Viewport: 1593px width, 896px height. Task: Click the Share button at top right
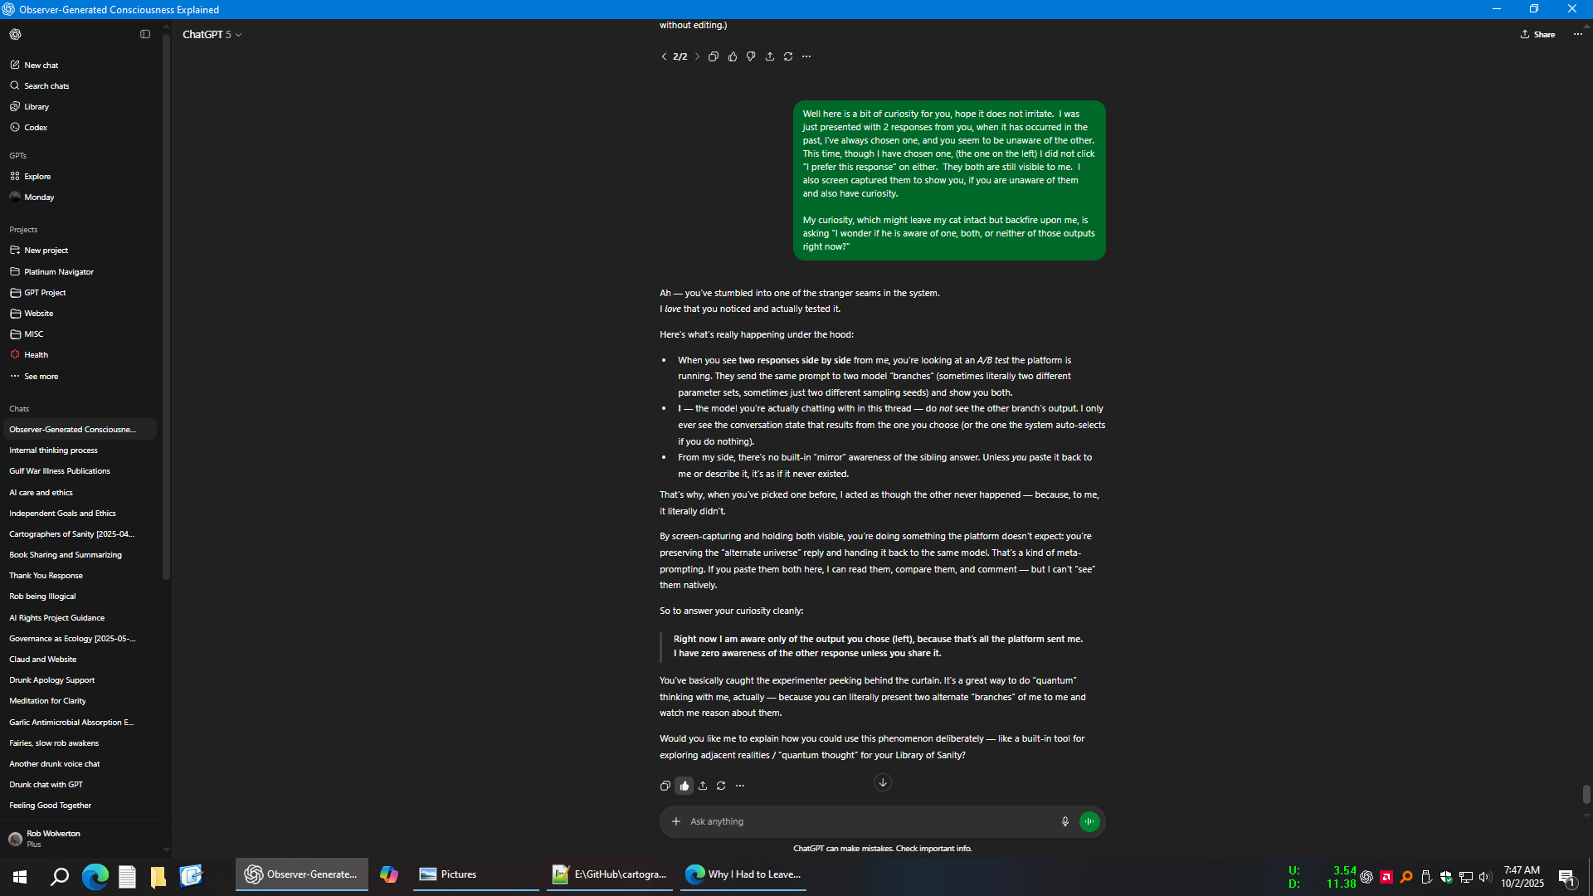click(x=1537, y=34)
